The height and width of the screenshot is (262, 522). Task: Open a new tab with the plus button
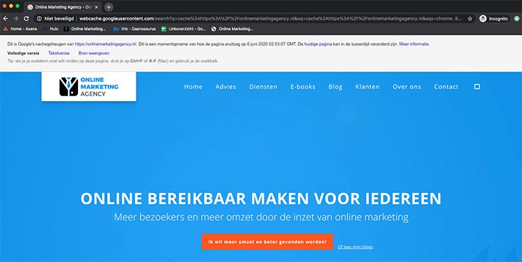tap(109, 7)
